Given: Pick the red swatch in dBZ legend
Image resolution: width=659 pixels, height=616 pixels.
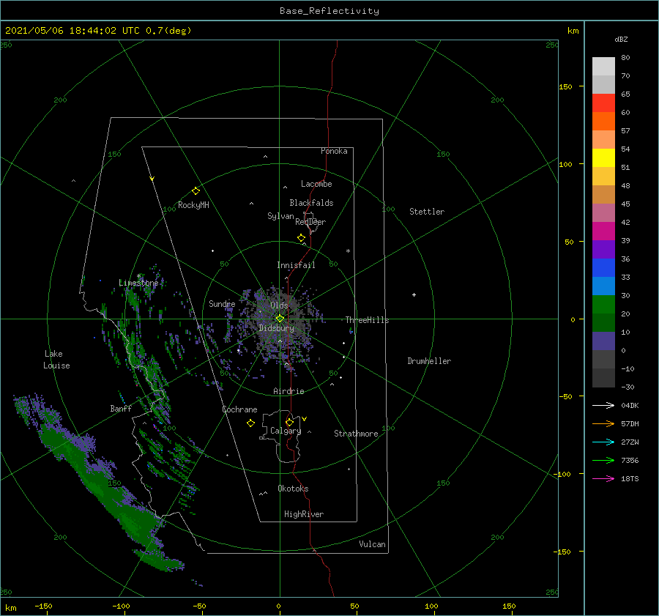Looking at the screenshot, I should pyautogui.click(x=603, y=103).
